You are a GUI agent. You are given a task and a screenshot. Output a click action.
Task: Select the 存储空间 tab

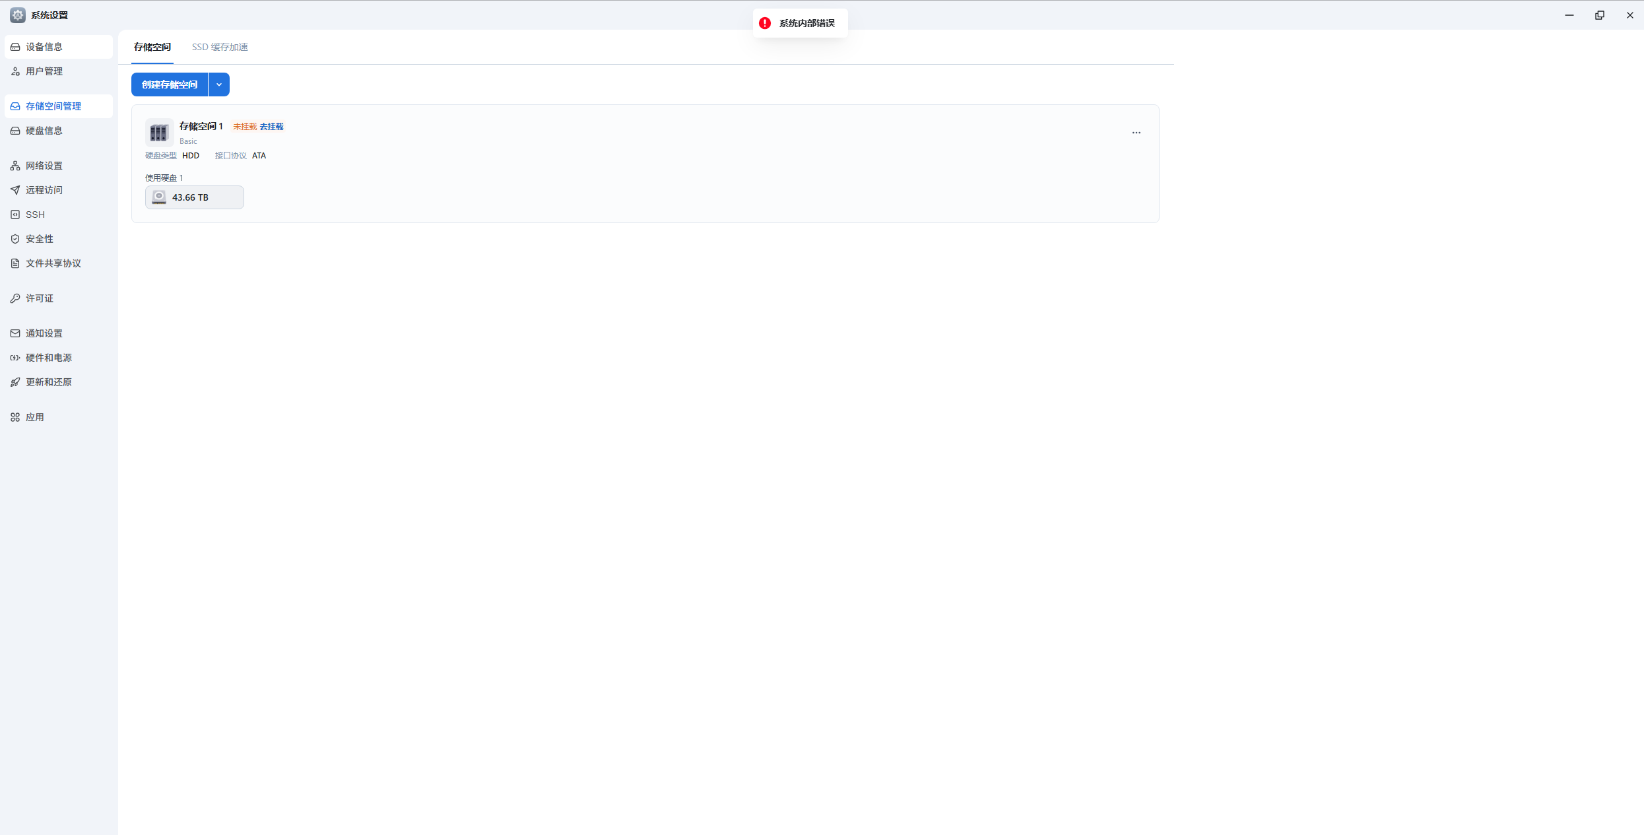152,47
